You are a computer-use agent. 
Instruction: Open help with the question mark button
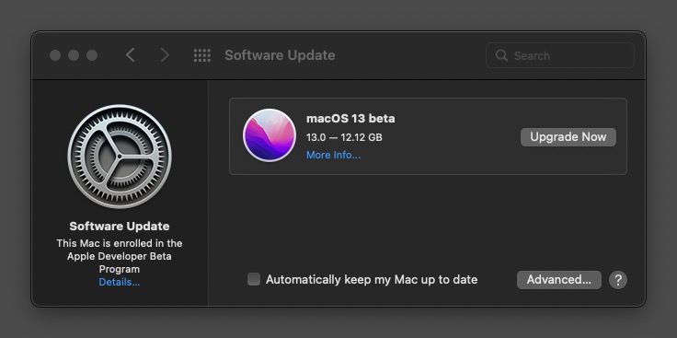click(618, 280)
